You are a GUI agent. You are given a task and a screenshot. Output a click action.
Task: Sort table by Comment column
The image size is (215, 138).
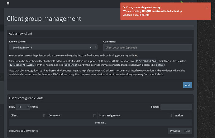click(x=94, y=115)
